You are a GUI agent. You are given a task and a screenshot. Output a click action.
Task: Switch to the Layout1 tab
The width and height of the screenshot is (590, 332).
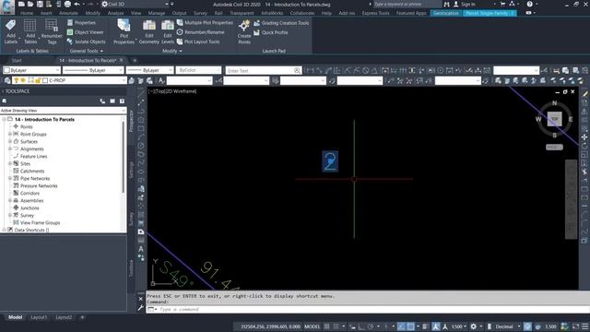[x=39, y=317]
